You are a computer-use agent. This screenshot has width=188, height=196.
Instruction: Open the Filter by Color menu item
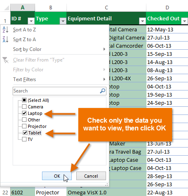pos(54,70)
